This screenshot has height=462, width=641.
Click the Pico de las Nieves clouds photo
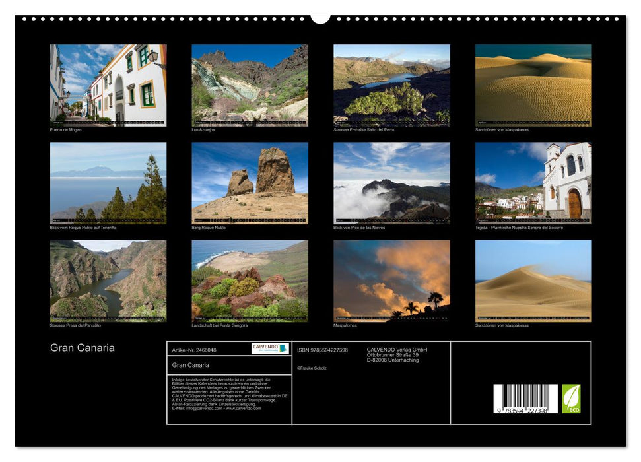click(391, 183)
